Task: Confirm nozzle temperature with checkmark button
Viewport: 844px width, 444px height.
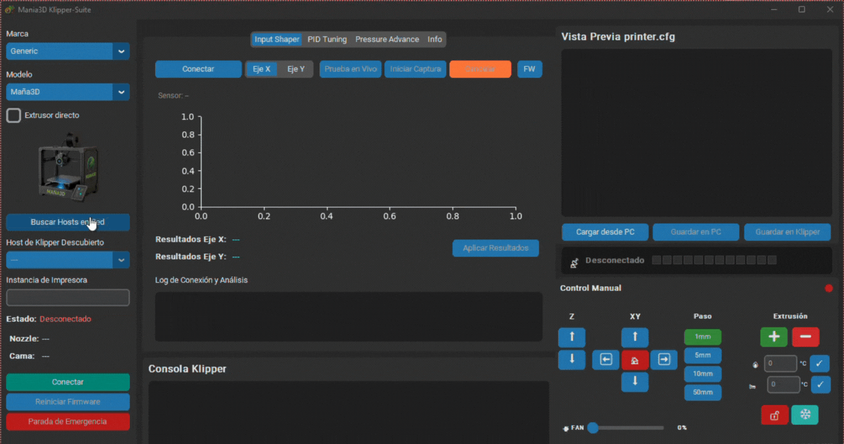Action: pos(819,364)
